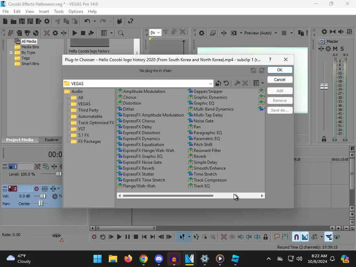Screen dimensions: 356x267
Task: Click the Undo arrow icon
Action: pos(87,21)
